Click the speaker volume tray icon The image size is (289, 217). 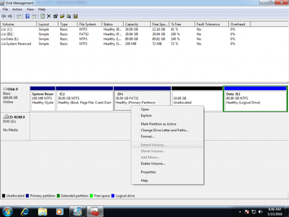point(261,212)
